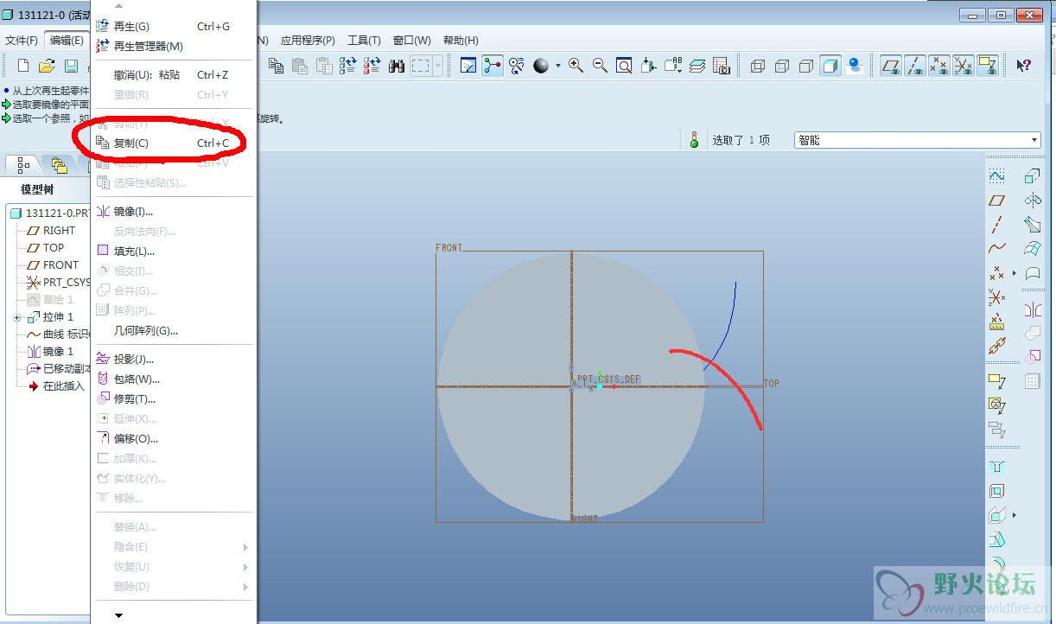Click the Extrude tool in right toolbar
Screen dimensions: 1056x624
click(1033, 176)
